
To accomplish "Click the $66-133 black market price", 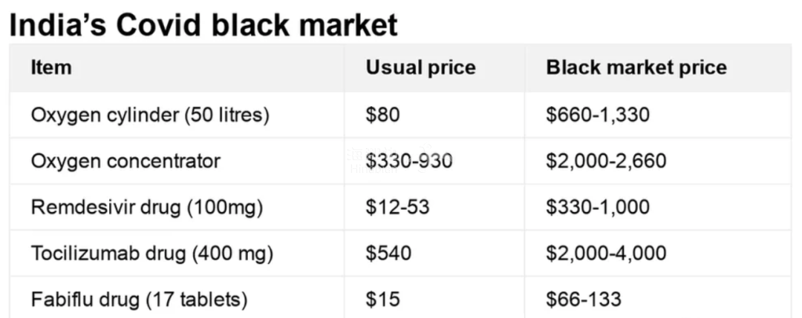I will pos(584,299).
